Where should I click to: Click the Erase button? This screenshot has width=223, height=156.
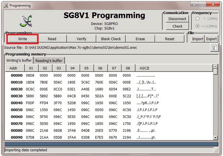pyautogui.click(x=140, y=39)
